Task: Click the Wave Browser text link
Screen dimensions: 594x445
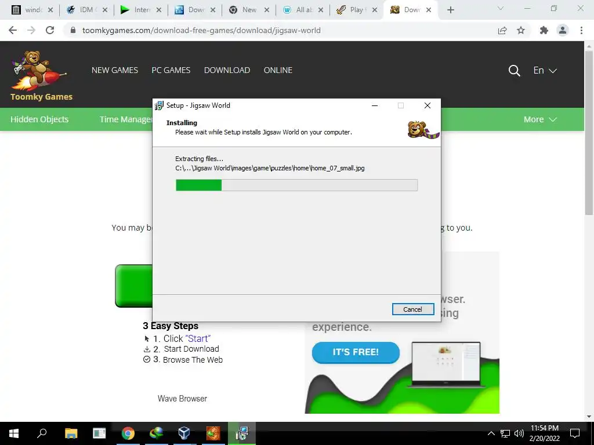Action: click(182, 399)
